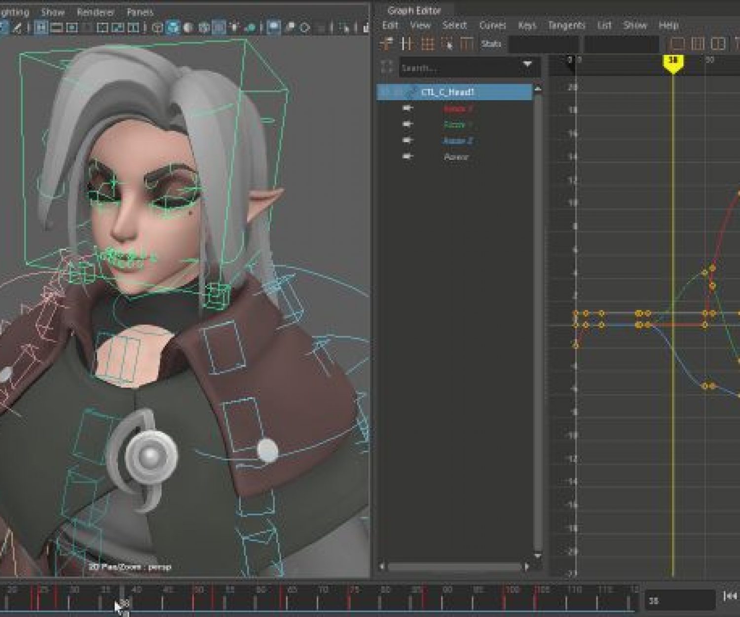Toggle the wireframe display icon in viewport toolbar
The image size is (740, 617).
click(x=157, y=28)
